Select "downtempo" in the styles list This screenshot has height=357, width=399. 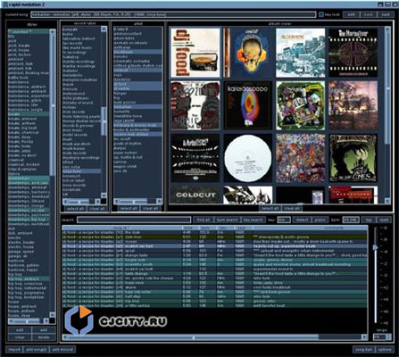(29, 178)
